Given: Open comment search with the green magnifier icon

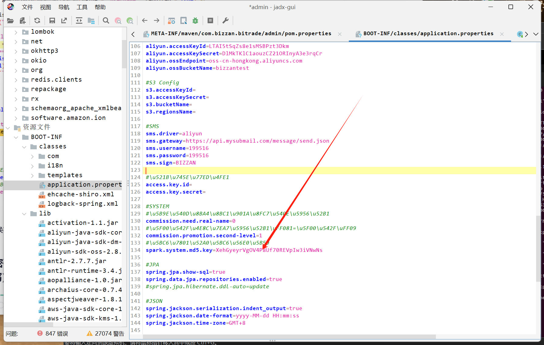Looking at the screenshot, I should coord(130,21).
